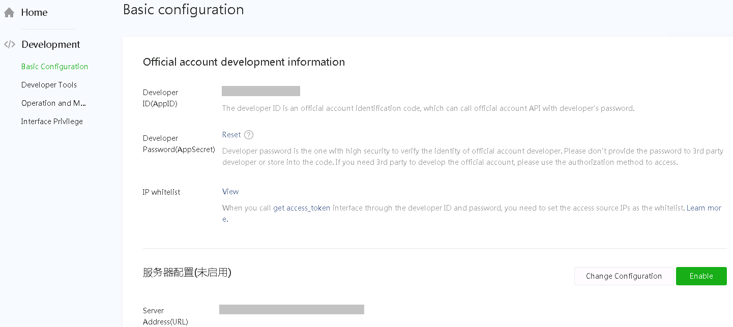
Task: Click the Reset developer password link
Action: tap(231, 135)
